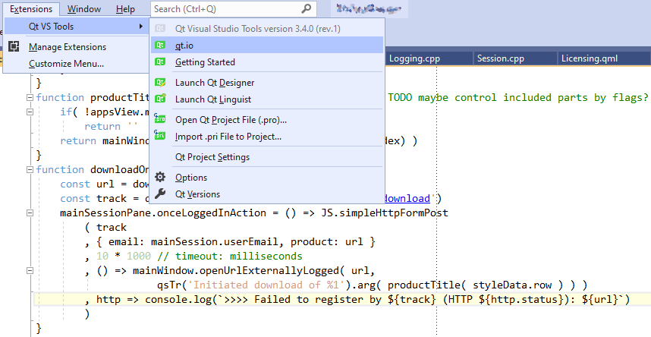651x337 pixels.
Task: Focus the Search (Ctrl+Q) field
Action: click(234, 8)
